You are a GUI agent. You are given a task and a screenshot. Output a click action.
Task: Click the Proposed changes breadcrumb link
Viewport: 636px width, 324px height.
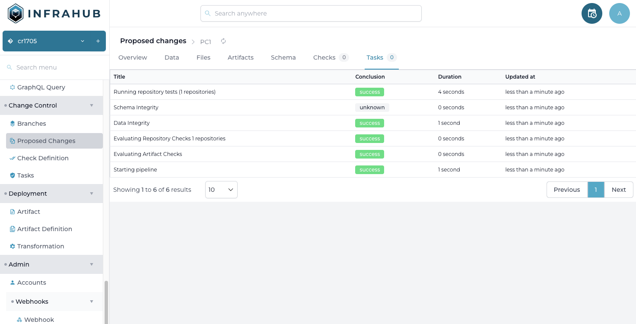[153, 41]
